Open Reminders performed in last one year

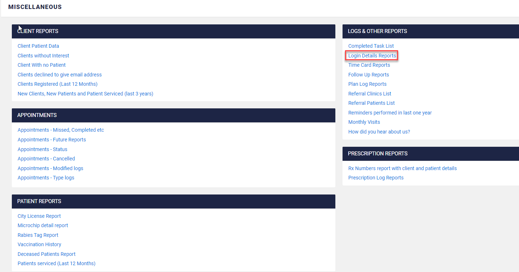[390, 113]
